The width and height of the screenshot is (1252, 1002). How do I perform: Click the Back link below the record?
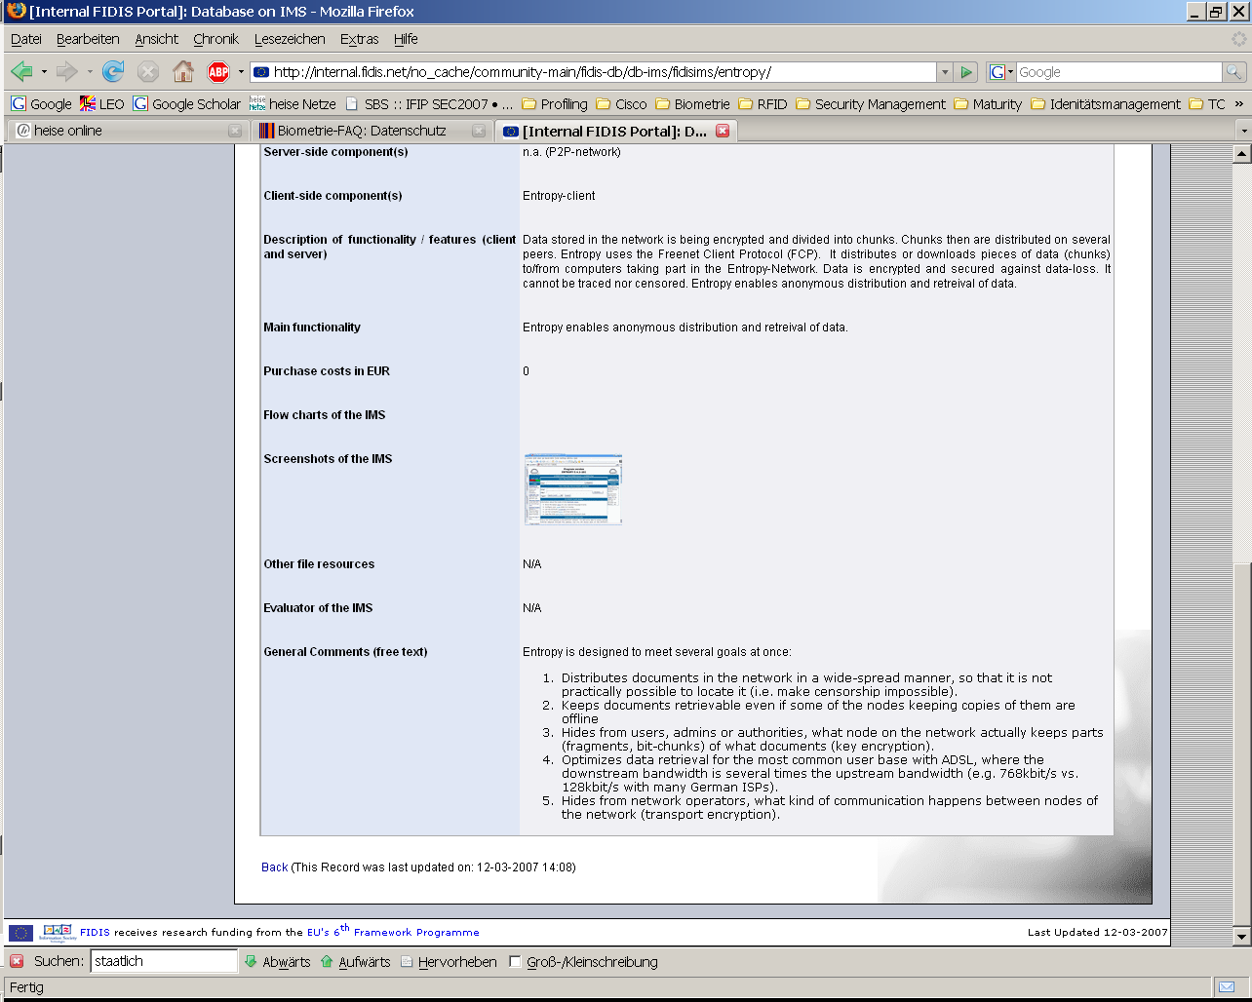[274, 867]
